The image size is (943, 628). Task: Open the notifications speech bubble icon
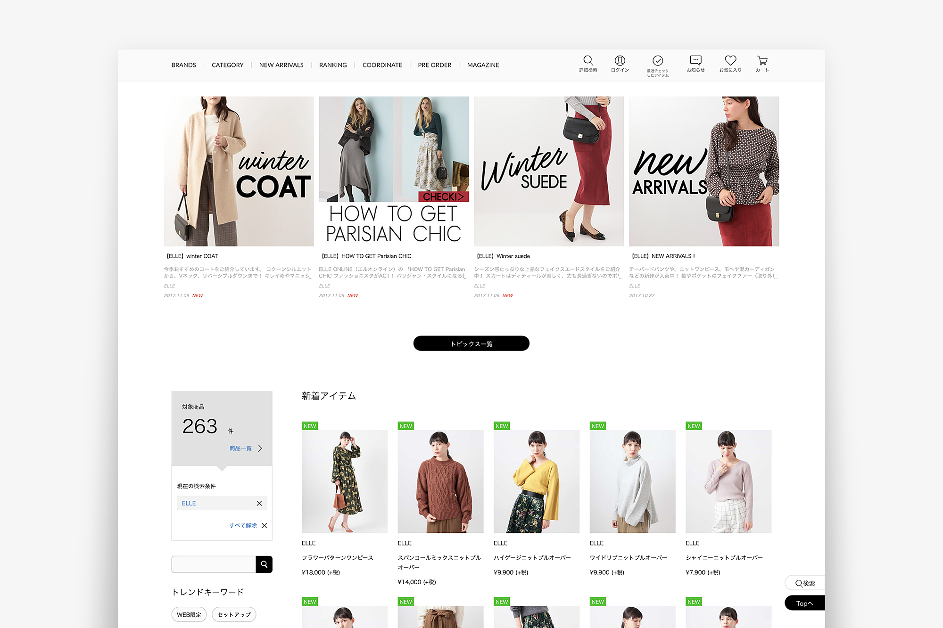(695, 61)
